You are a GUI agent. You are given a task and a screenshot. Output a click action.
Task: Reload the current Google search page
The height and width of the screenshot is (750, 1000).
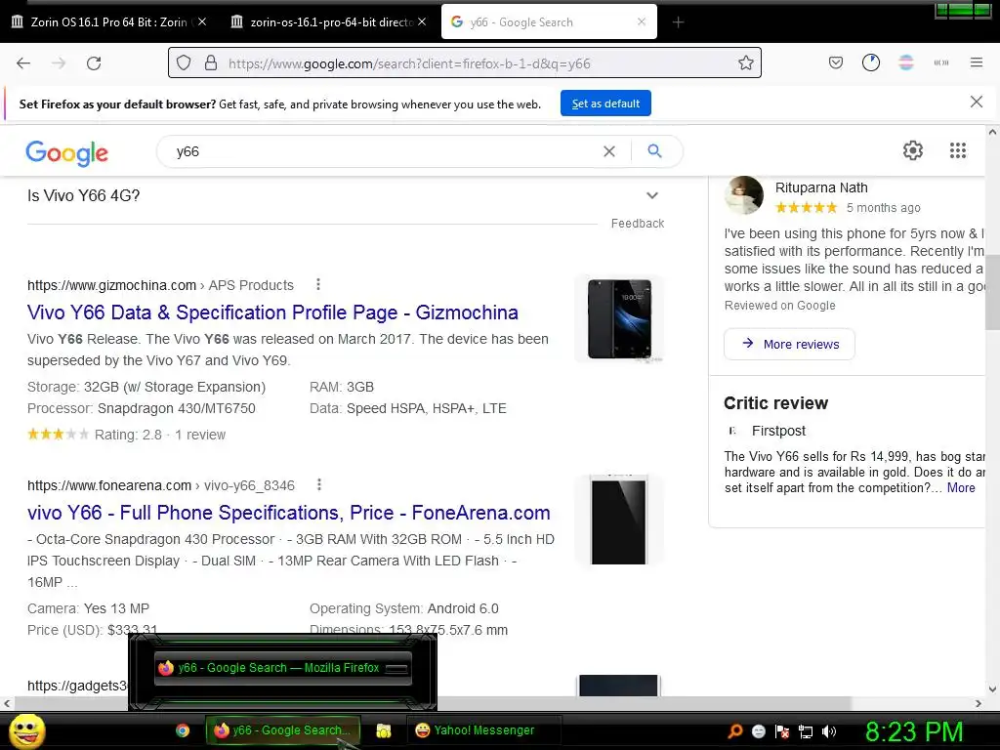tap(94, 63)
